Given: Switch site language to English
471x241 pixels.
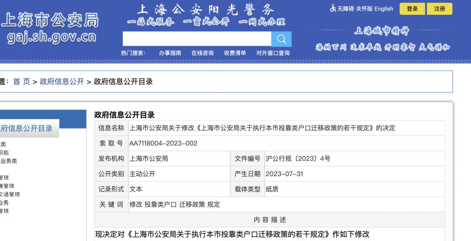Looking at the screenshot, I should [383, 9].
